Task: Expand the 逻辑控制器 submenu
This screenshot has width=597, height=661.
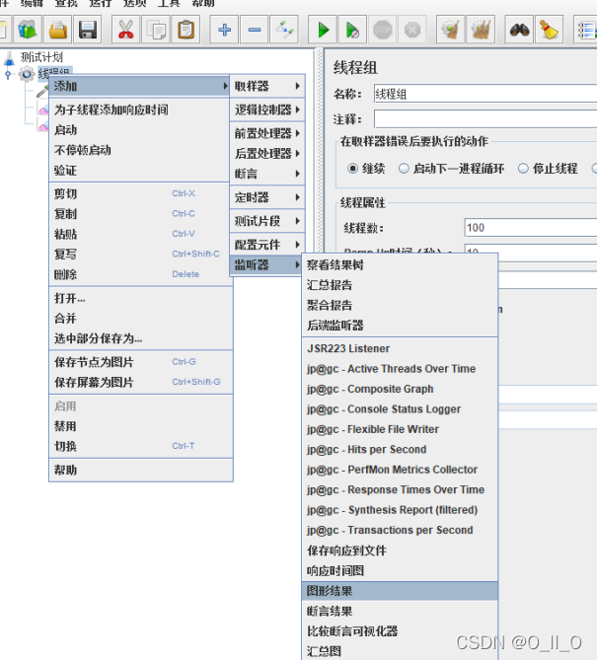Action: 266,110
